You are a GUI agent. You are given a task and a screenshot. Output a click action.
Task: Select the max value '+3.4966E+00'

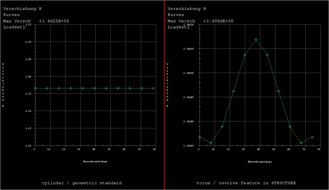click(218, 21)
